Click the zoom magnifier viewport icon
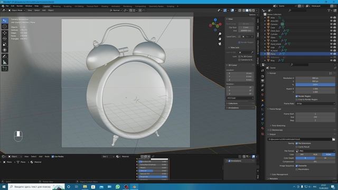338x190 pixels. coord(220,34)
